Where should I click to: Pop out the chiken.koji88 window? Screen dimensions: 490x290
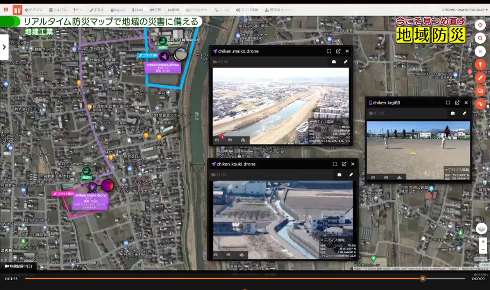pyautogui.click(x=457, y=103)
